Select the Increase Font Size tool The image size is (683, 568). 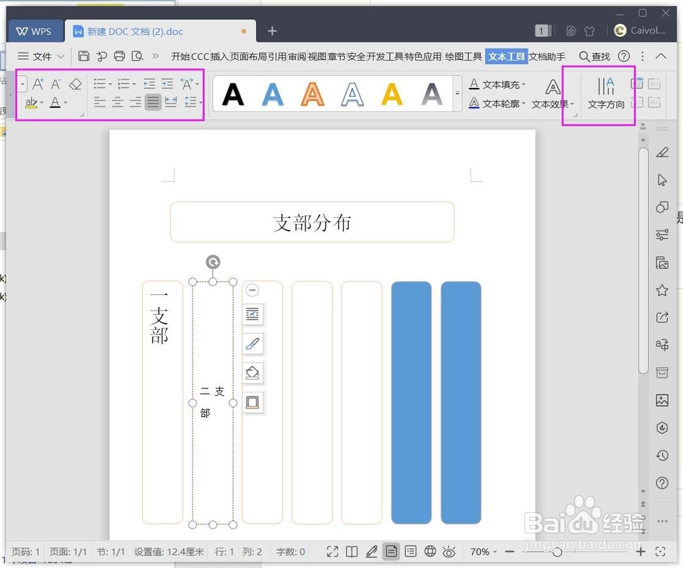[x=38, y=83]
